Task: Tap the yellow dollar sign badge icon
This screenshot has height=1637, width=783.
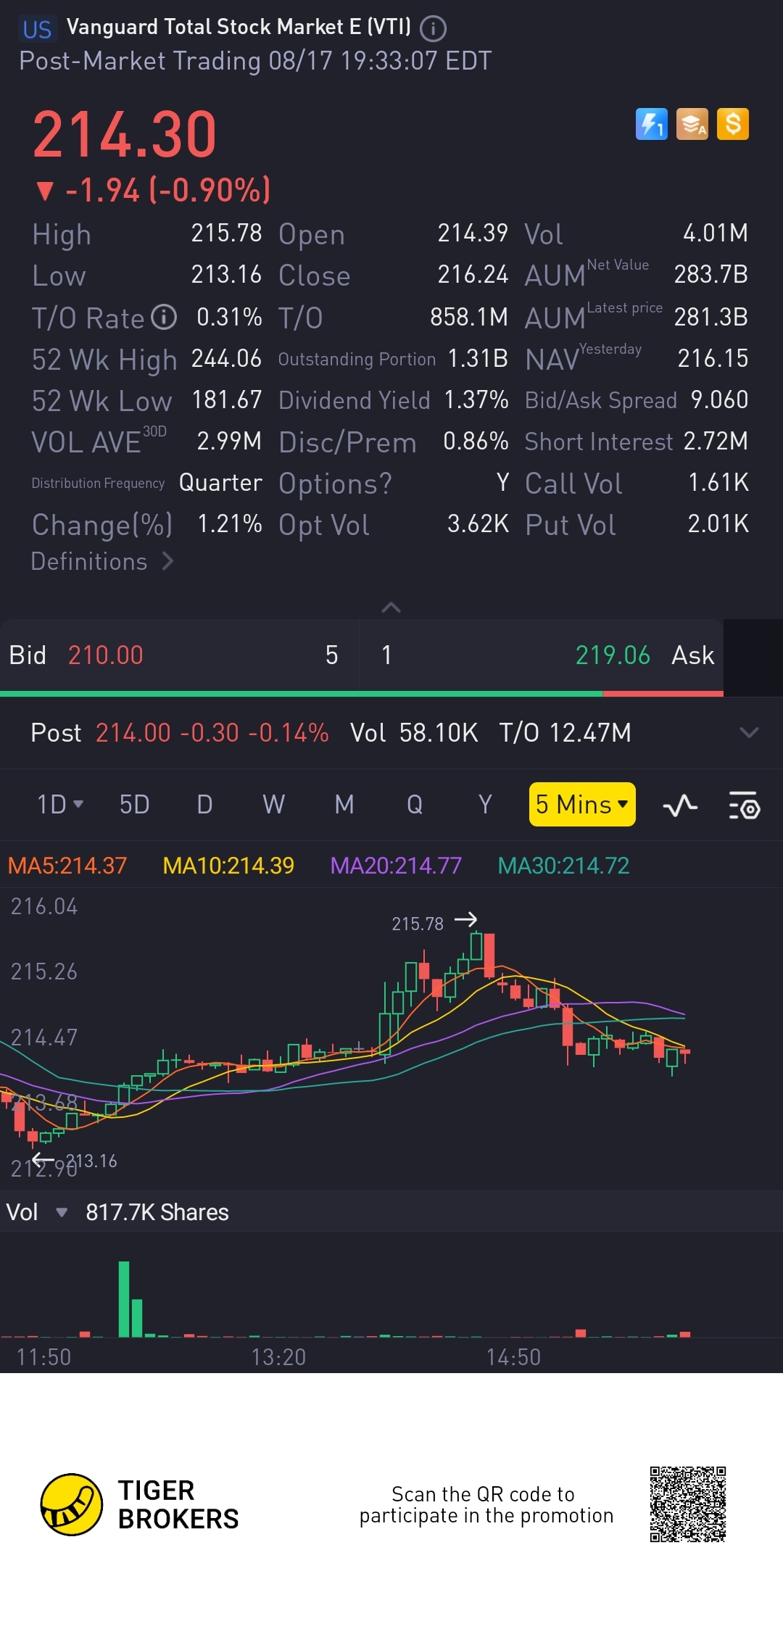Action: 733,124
